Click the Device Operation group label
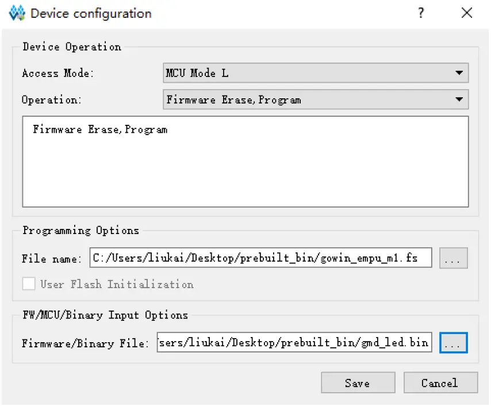 pos(71,47)
